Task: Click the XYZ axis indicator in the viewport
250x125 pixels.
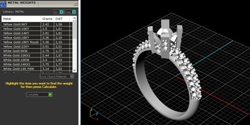Action: click(x=94, y=115)
